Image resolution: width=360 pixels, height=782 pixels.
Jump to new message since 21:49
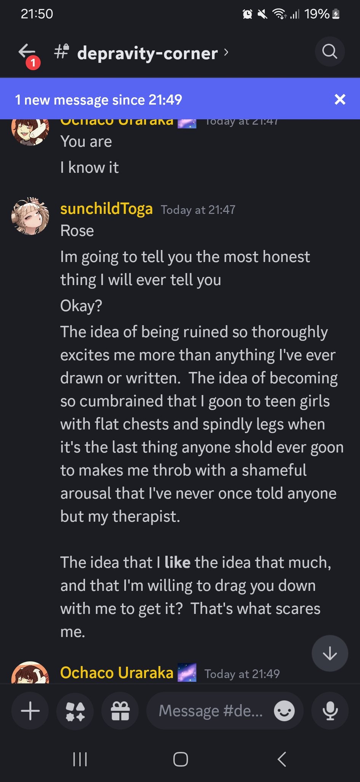coord(99,100)
